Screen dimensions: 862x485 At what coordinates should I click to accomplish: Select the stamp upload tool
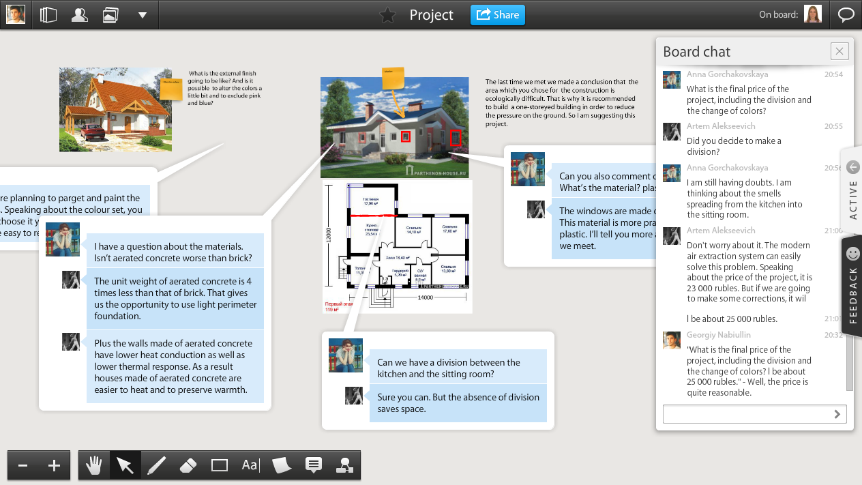coord(344,465)
